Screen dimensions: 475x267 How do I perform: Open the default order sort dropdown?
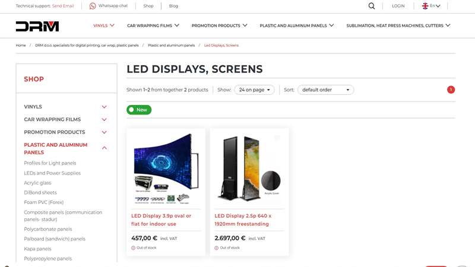tap(325, 90)
